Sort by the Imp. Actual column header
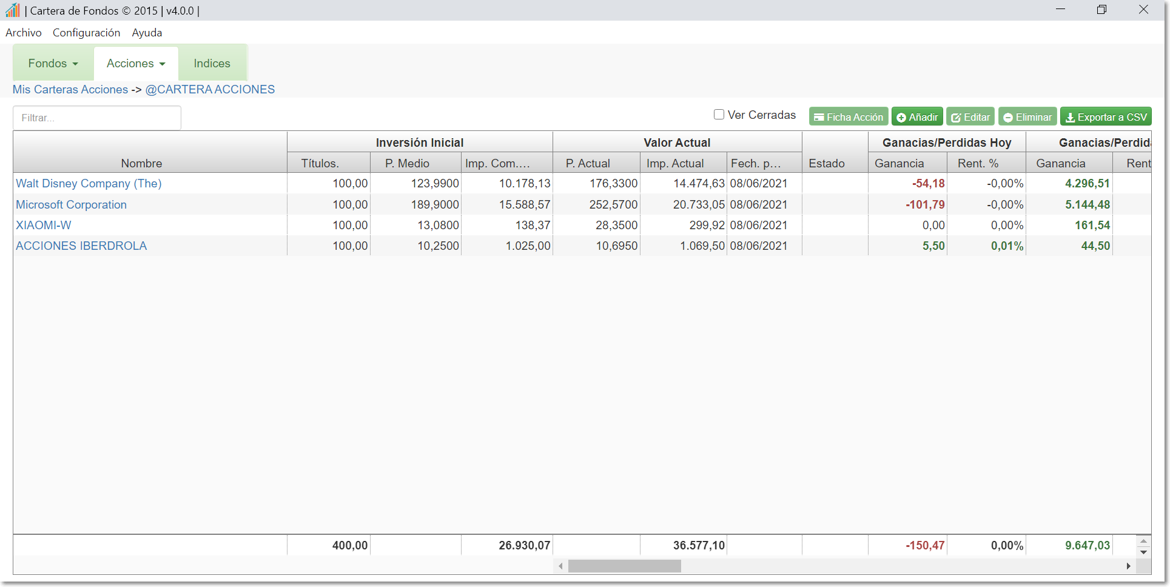 tap(684, 163)
